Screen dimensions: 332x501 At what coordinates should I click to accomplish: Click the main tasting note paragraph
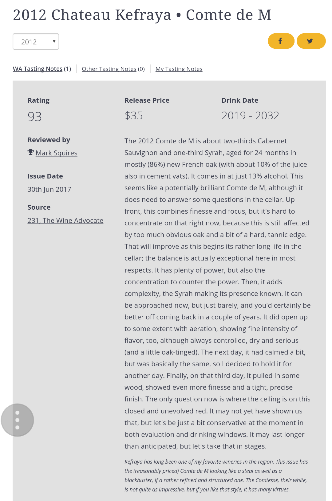(218, 294)
